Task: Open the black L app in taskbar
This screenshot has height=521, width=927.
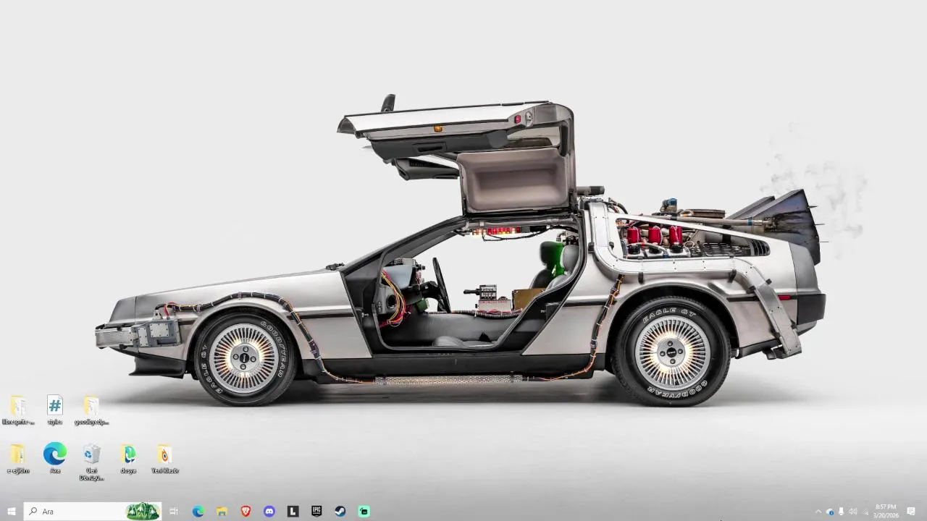Action: pyautogui.click(x=293, y=512)
